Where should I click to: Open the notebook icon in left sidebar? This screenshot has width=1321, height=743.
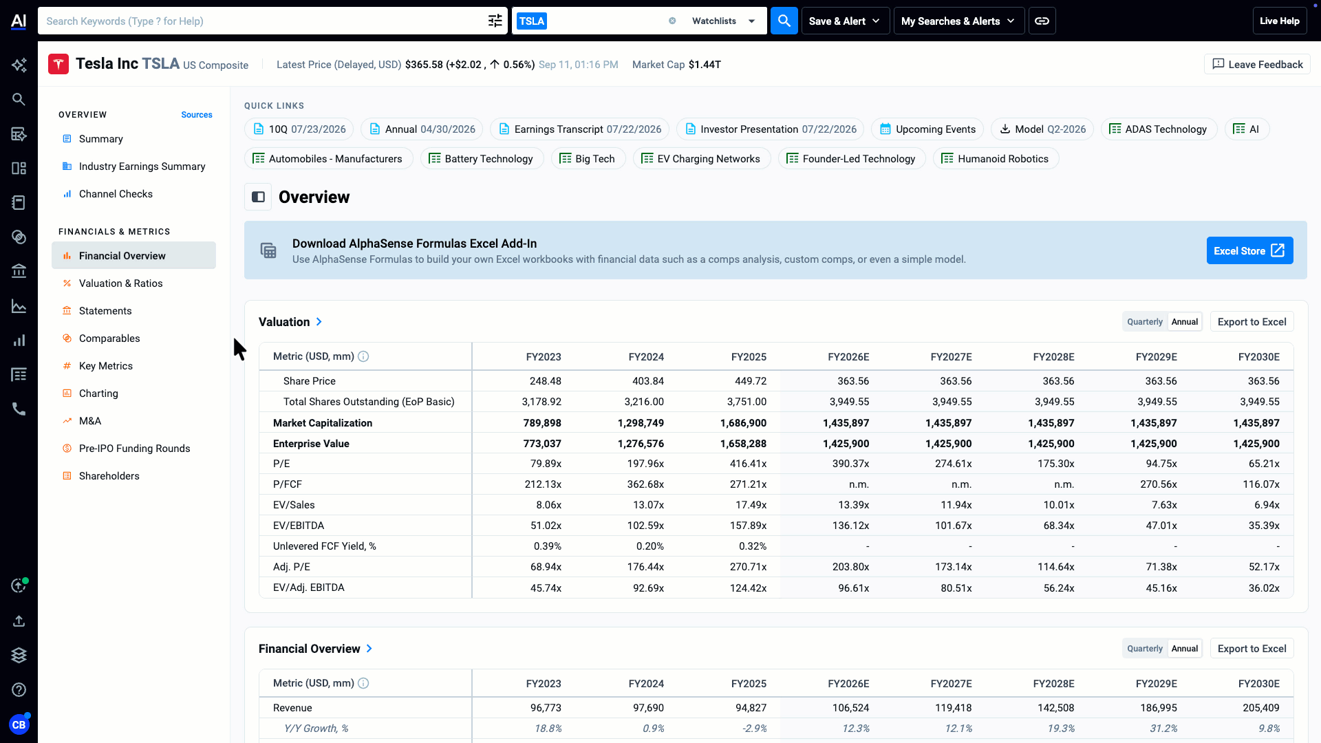click(19, 202)
